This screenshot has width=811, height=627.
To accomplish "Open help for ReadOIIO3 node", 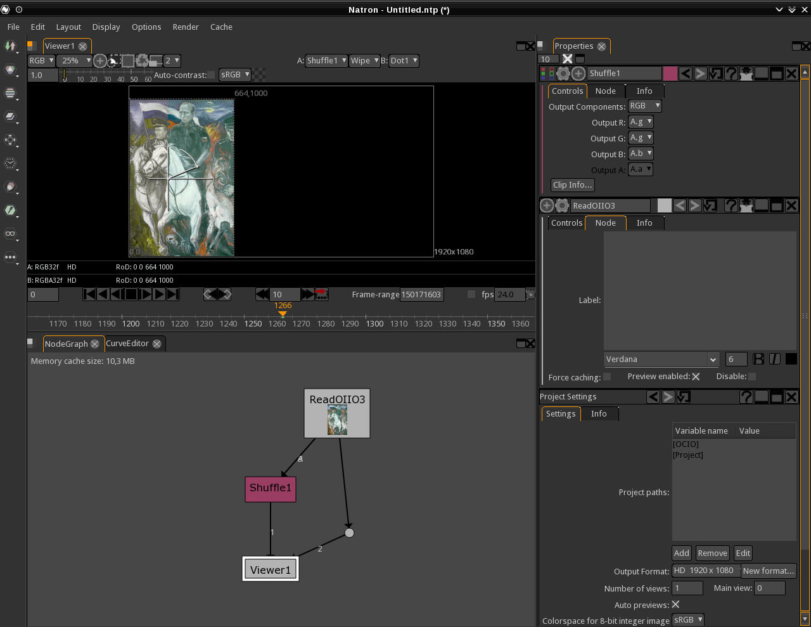I will click(731, 205).
